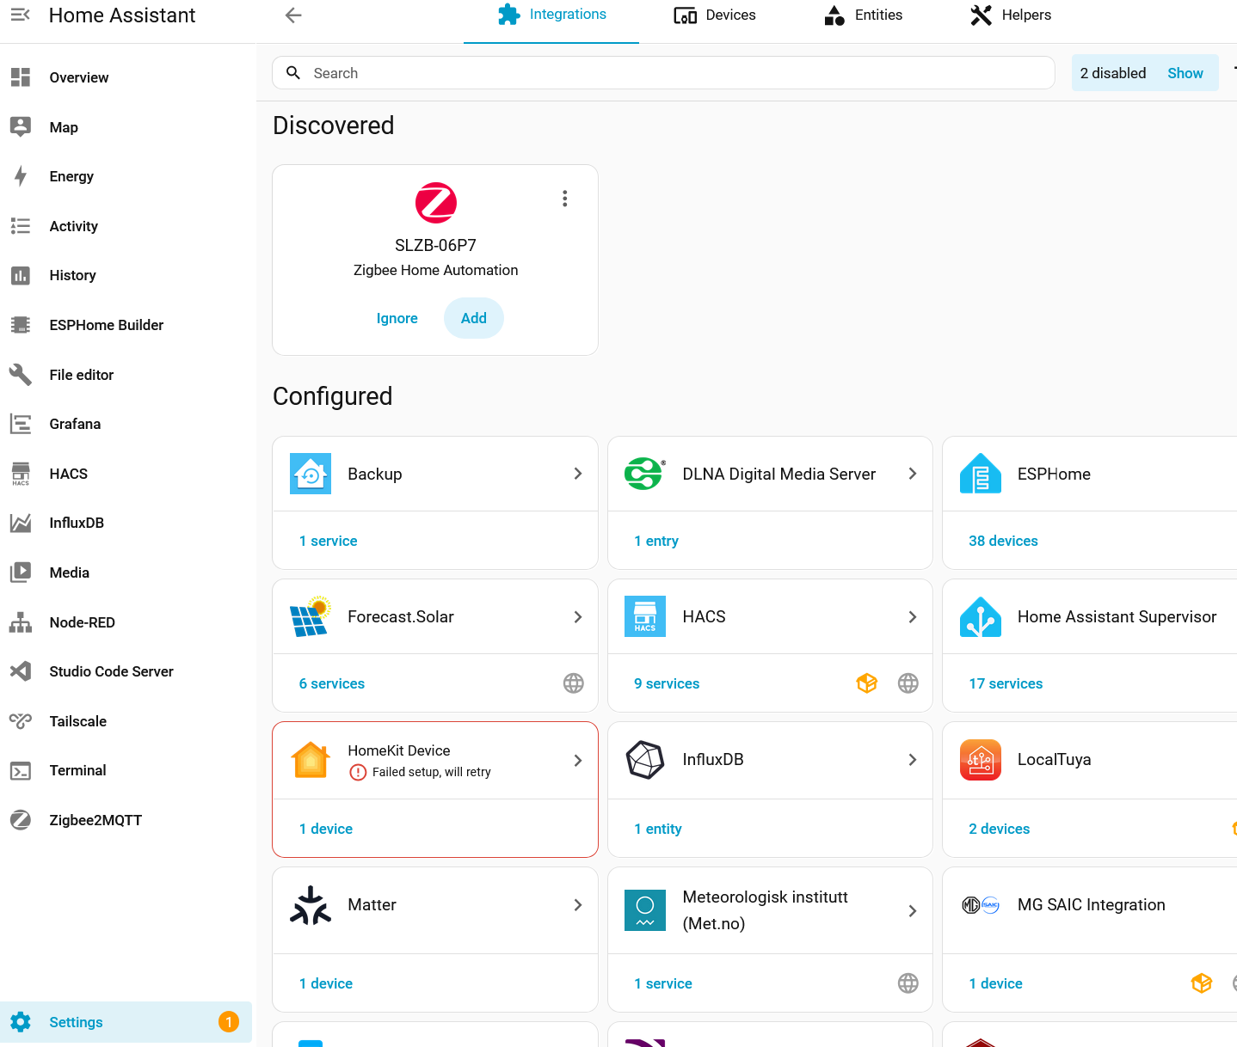
Task: Open Studio Code Server icon
Action: (x=21, y=671)
